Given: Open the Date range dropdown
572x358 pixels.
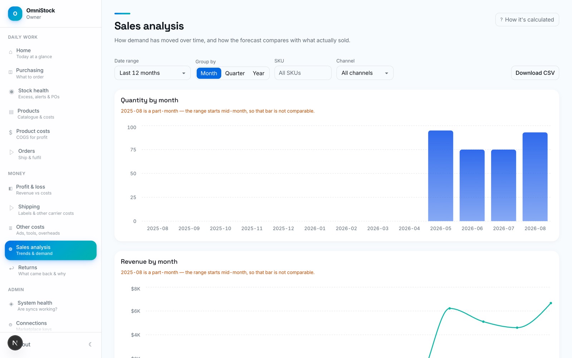Looking at the screenshot, I should [x=152, y=73].
